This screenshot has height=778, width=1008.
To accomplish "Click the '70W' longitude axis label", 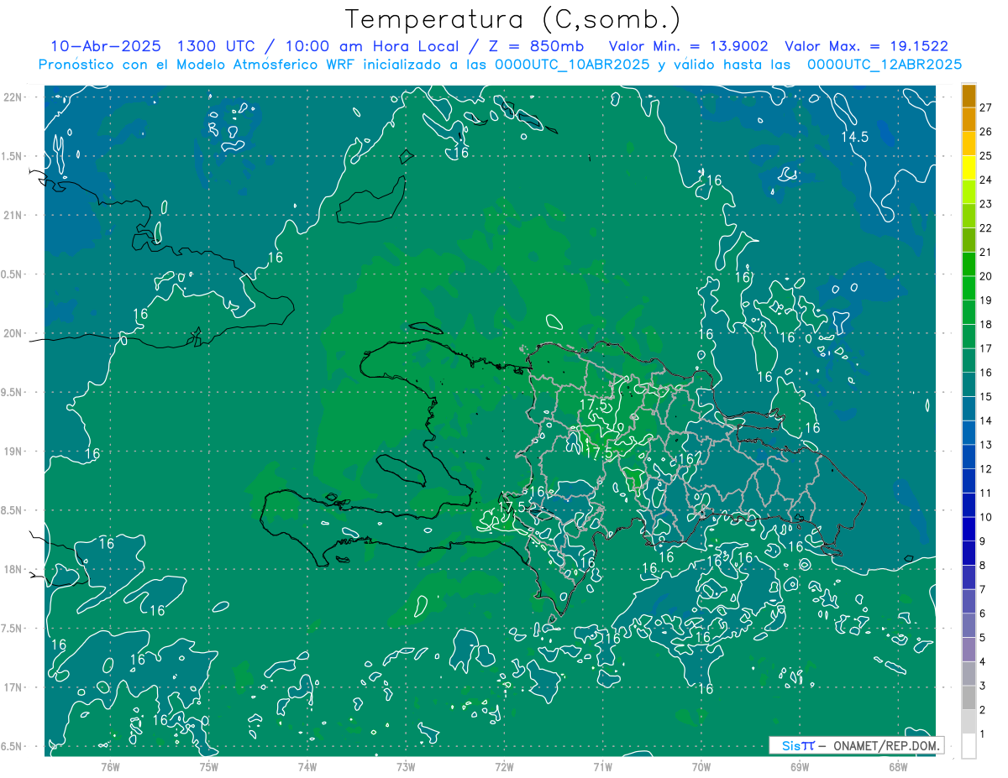I will 701,767.
